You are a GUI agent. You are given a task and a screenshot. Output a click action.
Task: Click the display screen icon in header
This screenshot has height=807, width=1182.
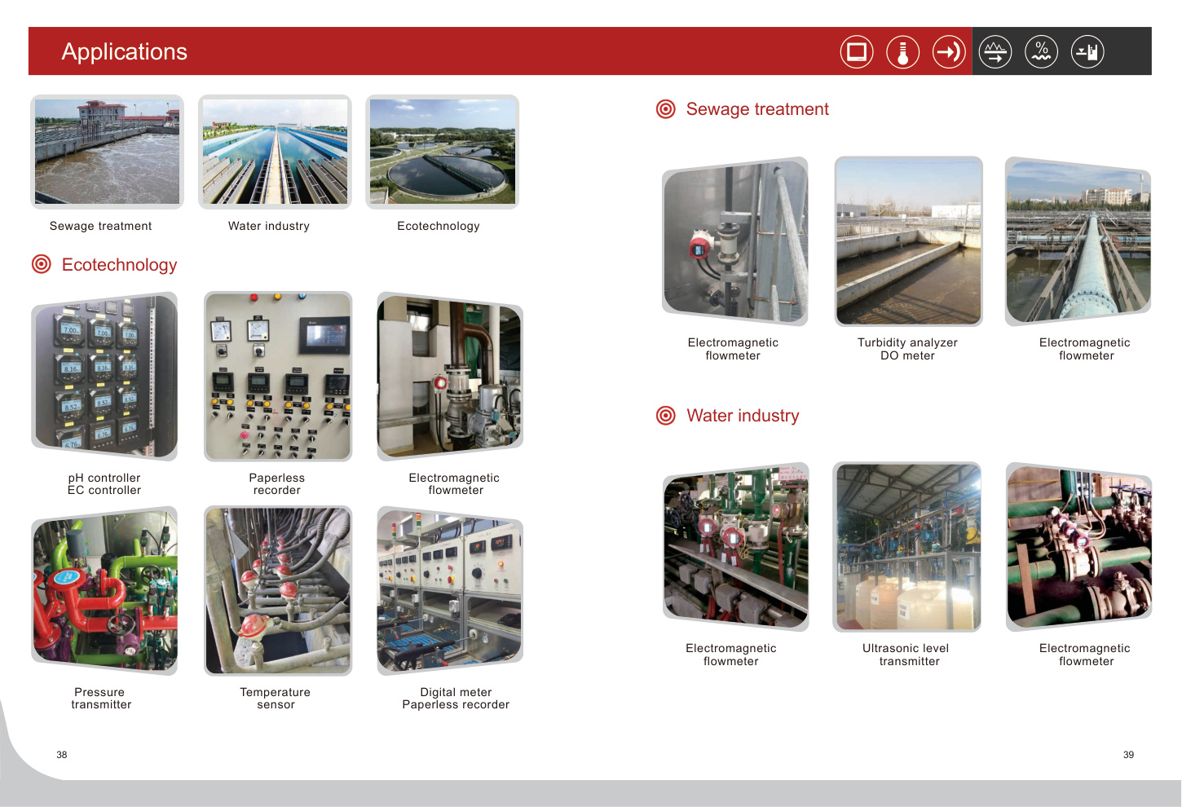pos(857,52)
